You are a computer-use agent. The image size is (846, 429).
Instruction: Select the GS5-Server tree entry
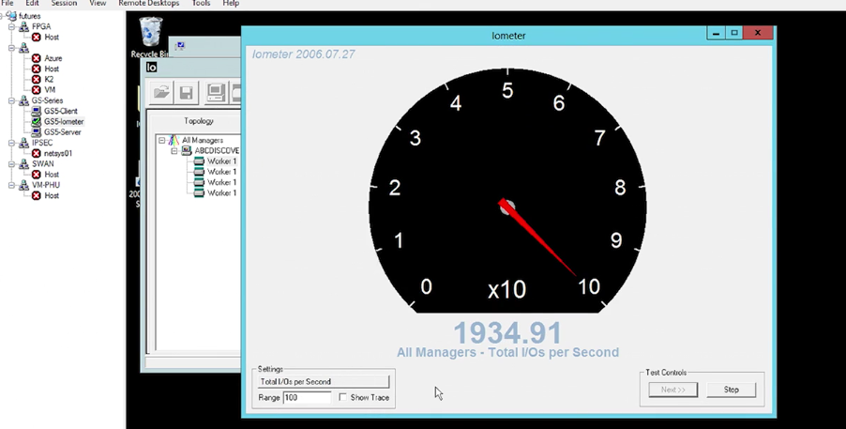[63, 132]
